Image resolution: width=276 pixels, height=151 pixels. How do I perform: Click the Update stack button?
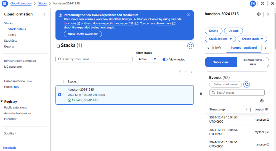233,31
